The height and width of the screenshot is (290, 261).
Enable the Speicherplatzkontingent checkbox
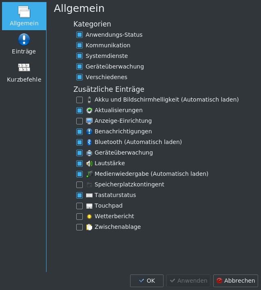(x=80, y=185)
